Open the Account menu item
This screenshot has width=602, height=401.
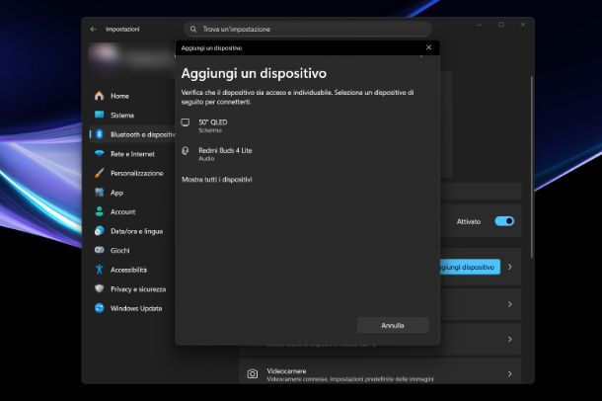click(122, 211)
